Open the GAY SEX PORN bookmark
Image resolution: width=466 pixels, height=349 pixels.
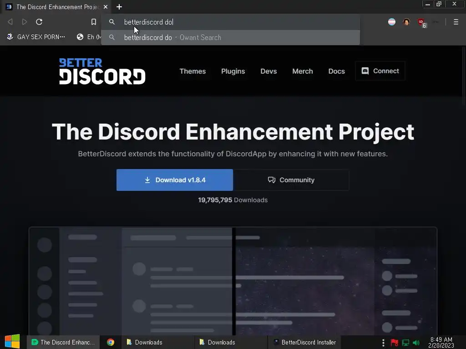tap(35, 37)
